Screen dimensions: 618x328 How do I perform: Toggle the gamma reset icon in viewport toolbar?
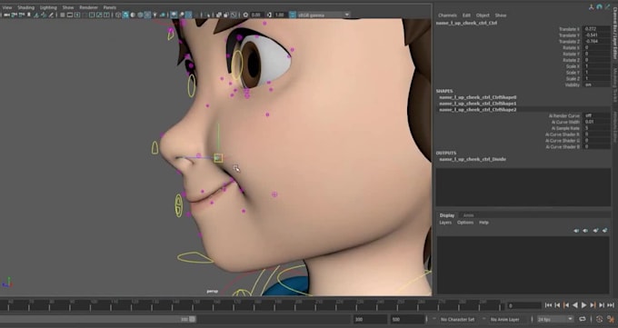269,15
